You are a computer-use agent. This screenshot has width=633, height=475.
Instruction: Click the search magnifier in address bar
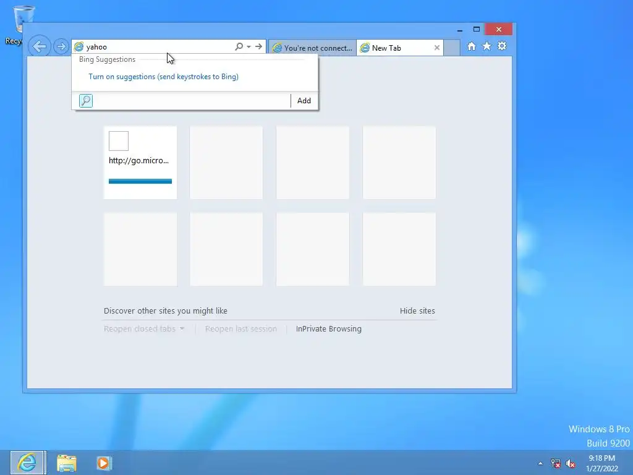coord(239,46)
